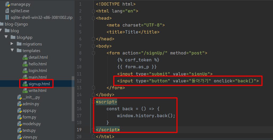
Task: Click main.html file icon
Action: click(x=25, y=77)
